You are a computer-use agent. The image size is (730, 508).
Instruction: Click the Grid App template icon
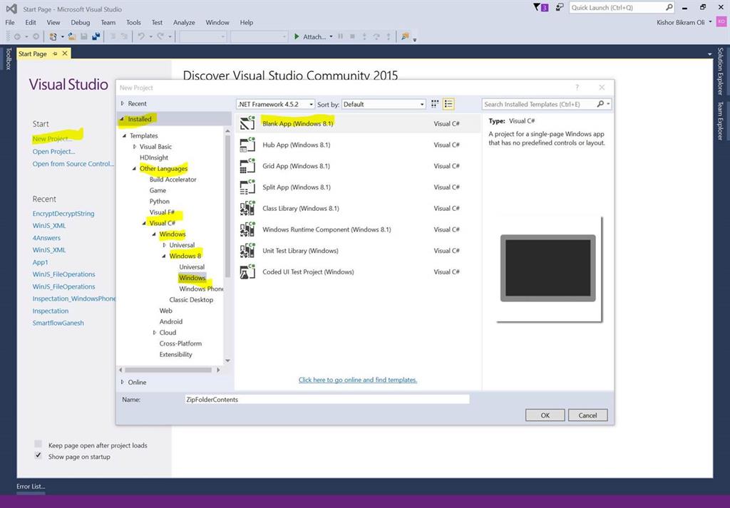(247, 165)
